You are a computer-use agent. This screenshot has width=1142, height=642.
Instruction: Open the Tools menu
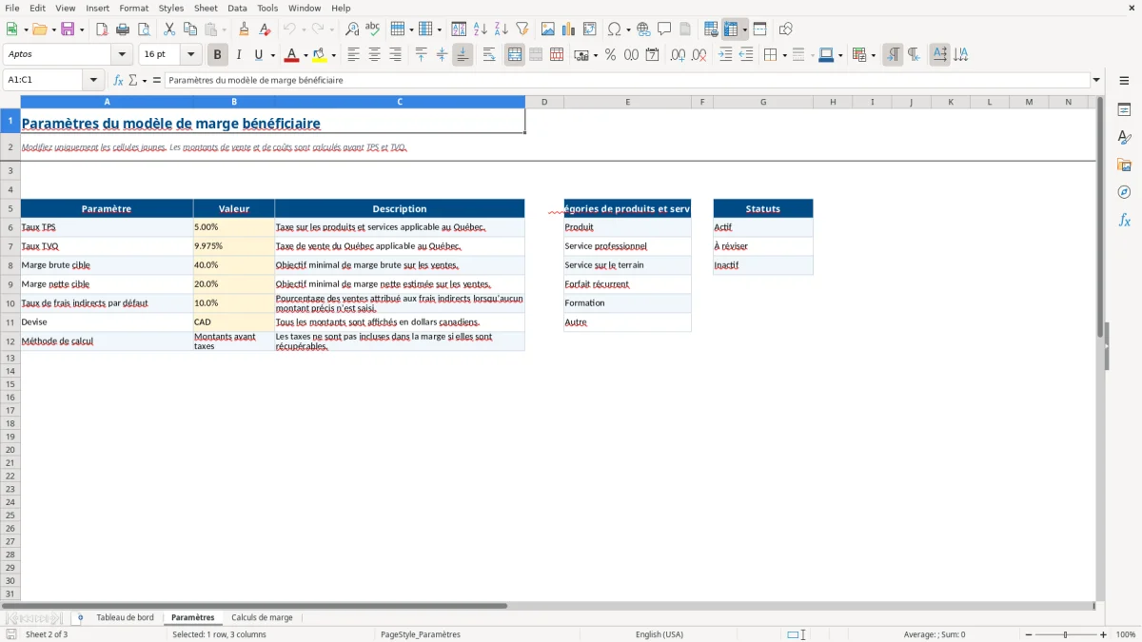[267, 8]
